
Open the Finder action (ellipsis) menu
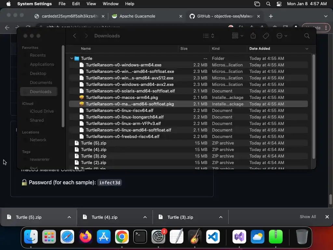pos(282,36)
